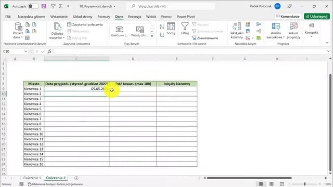Expand Odśwież wszystko dropdown arrow
Image resolution: width=333 pixels, height=187 pixels.
click(63, 38)
